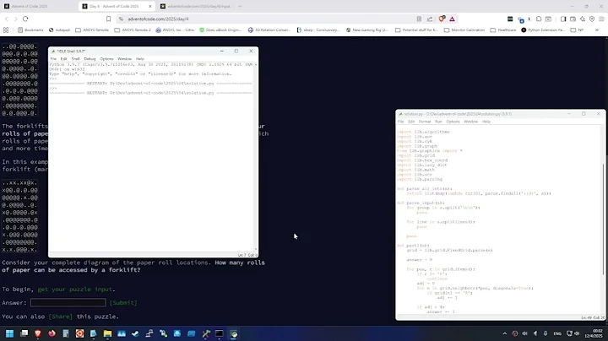Open Steam taskbar icon
608x341 pixels.
pyautogui.click(x=135, y=333)
